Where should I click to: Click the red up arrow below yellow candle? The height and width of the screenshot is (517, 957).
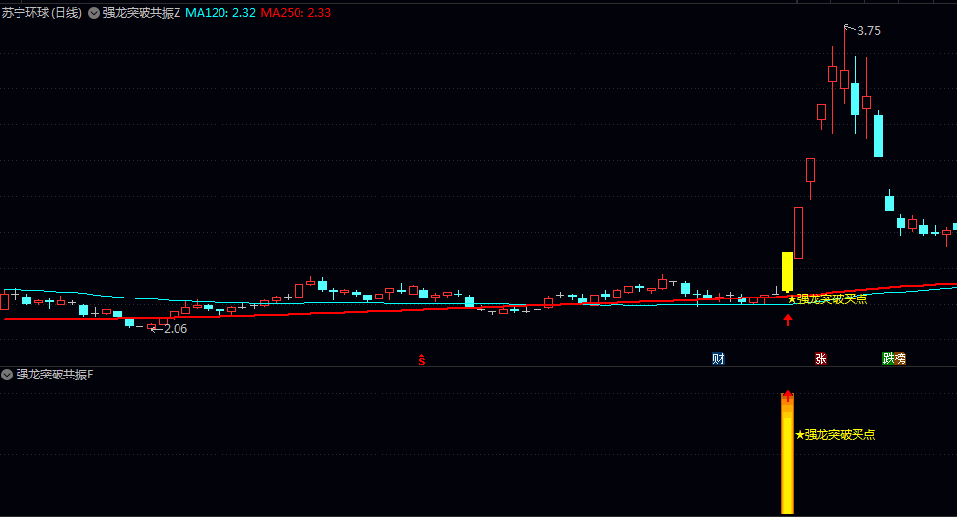pos(788,319)
